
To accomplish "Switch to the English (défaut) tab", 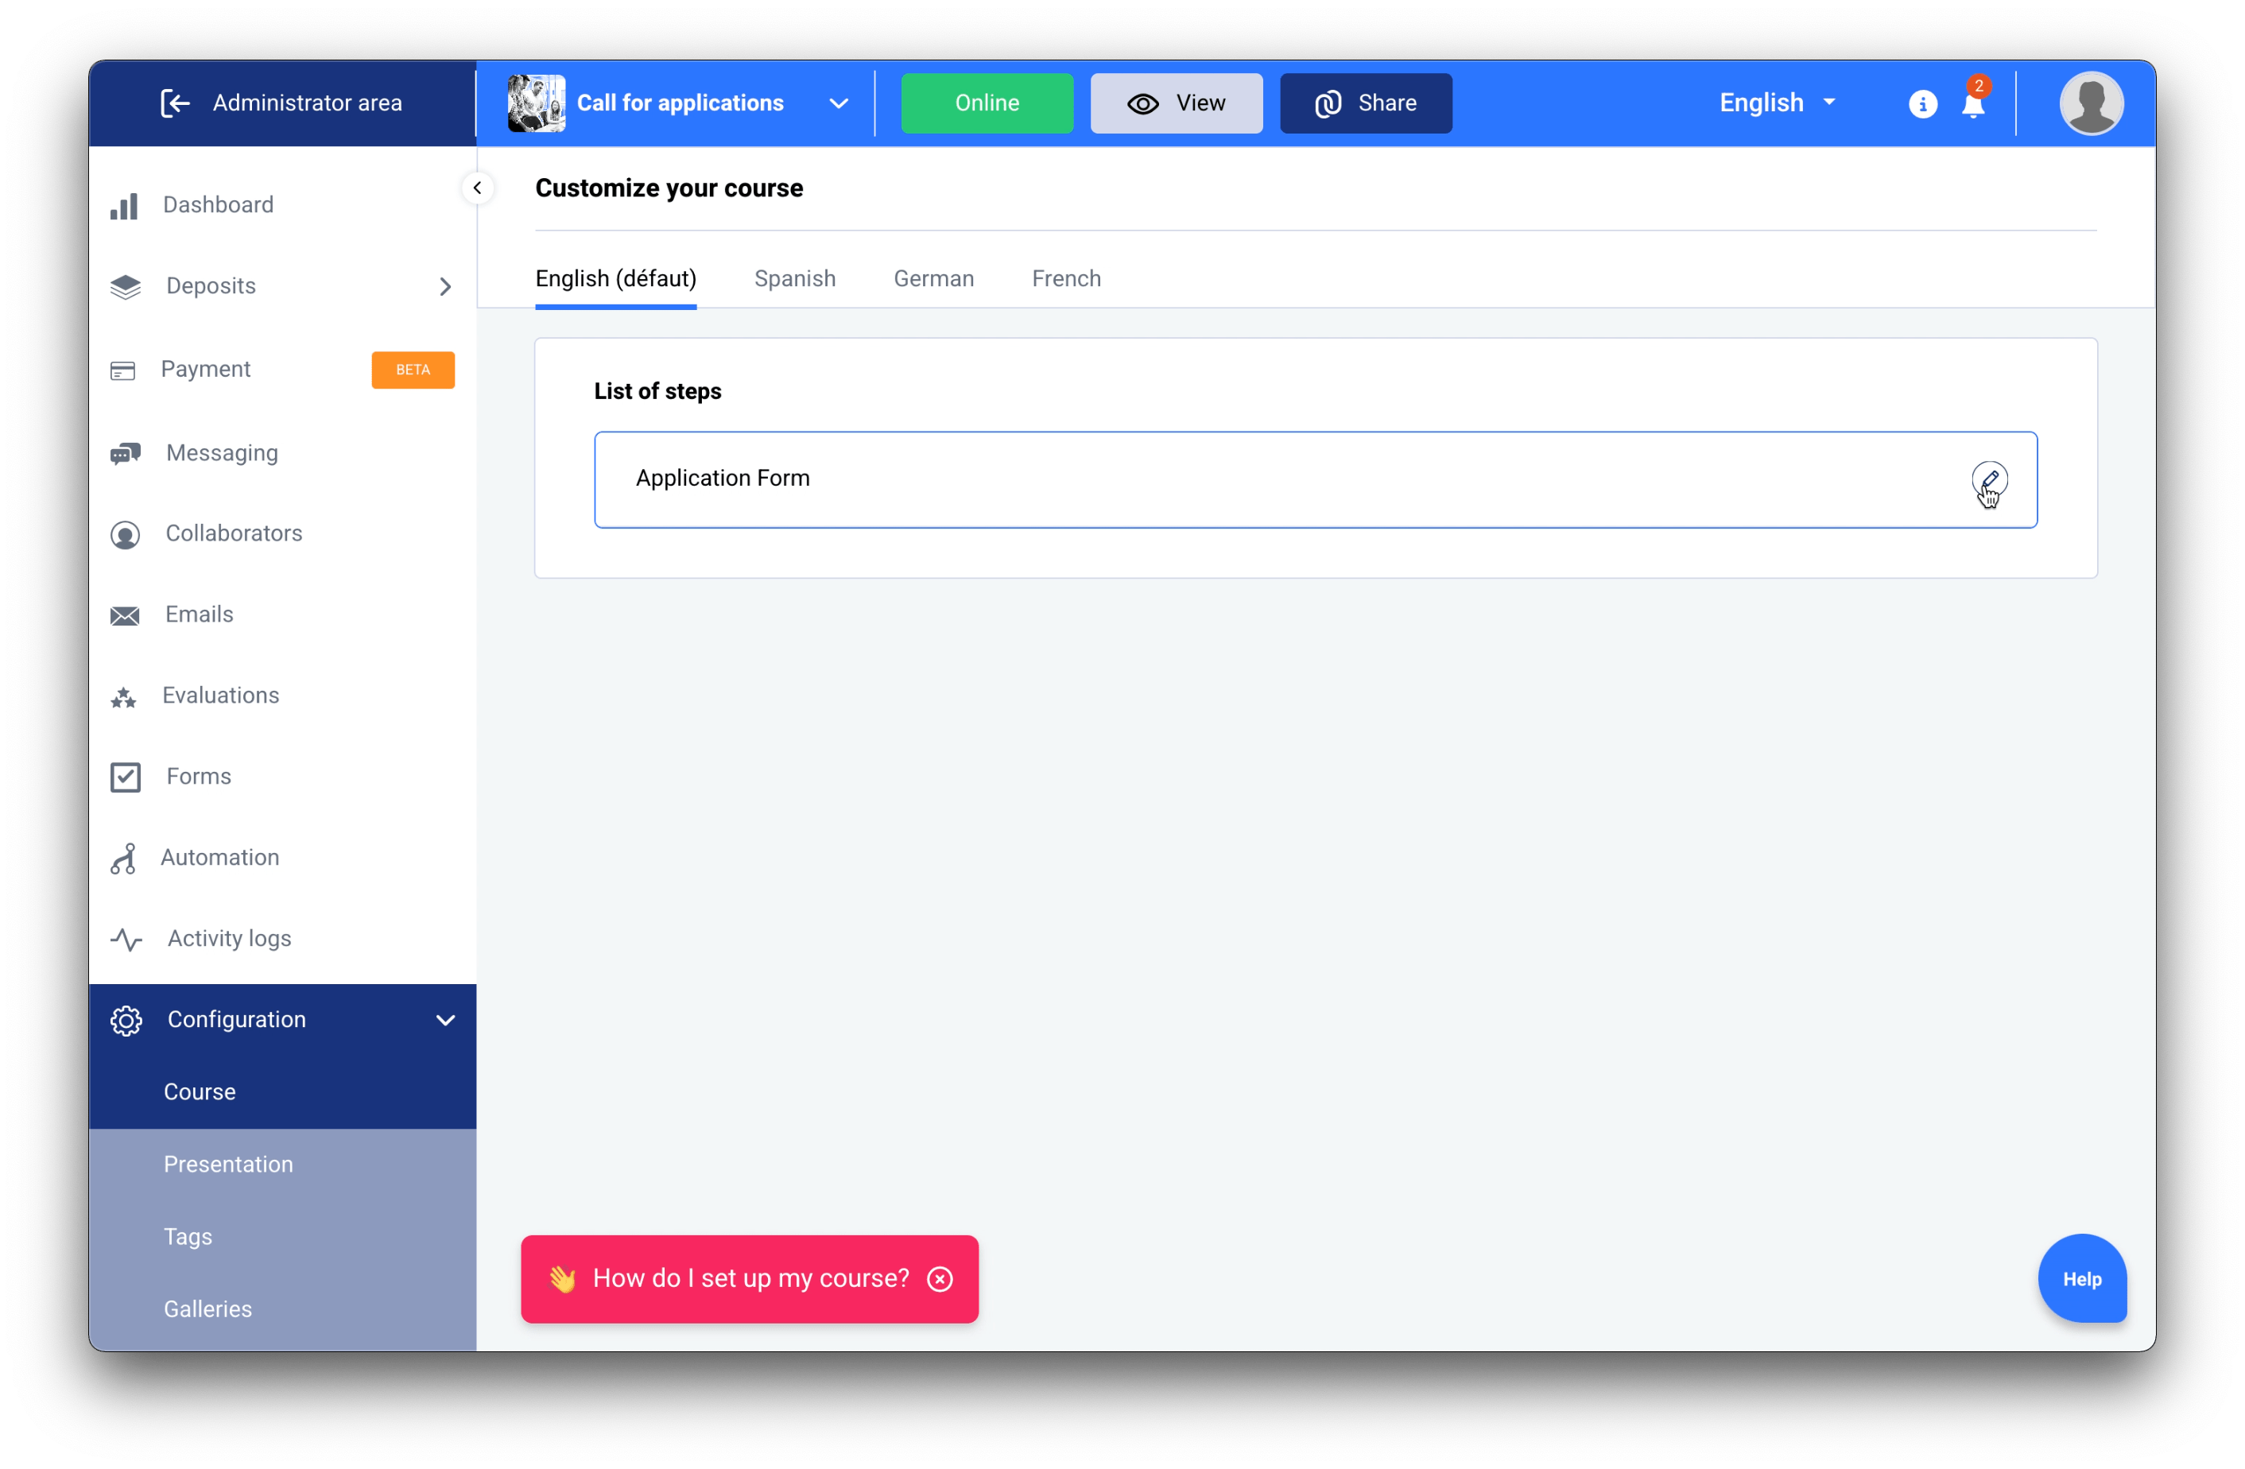I will [616, 278].
